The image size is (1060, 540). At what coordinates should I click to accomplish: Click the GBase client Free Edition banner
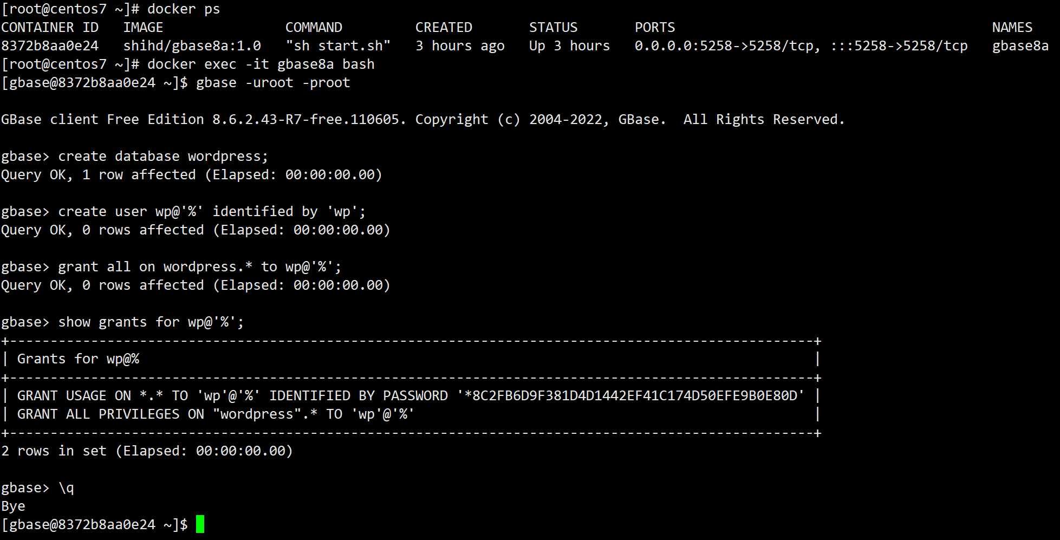[422, 120]
